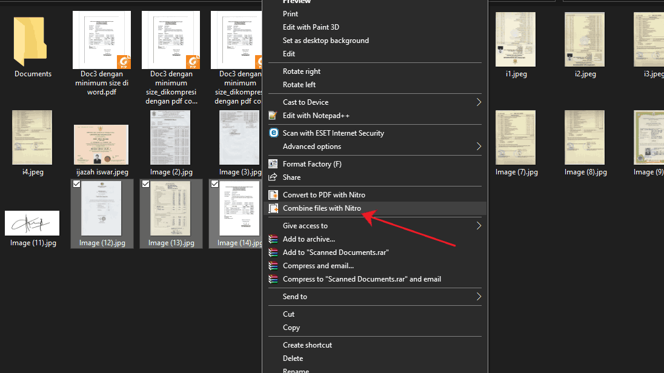Uncheck the Image (12).jpg selection checkbox
664x373 pixels.
77,183
